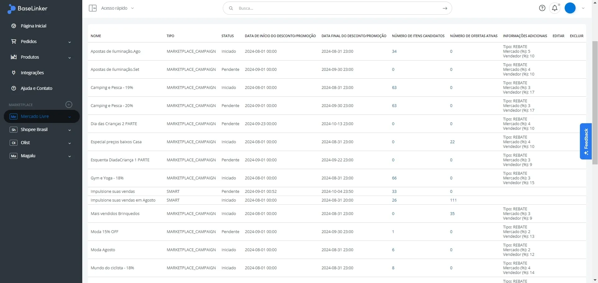The height and width of the screenshot is (283, 598).
Task: Open the Produtos menu
Action: (x=30, y=57)
